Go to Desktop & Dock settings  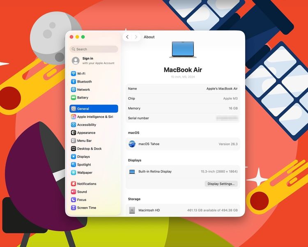click(x=89, y=149)
